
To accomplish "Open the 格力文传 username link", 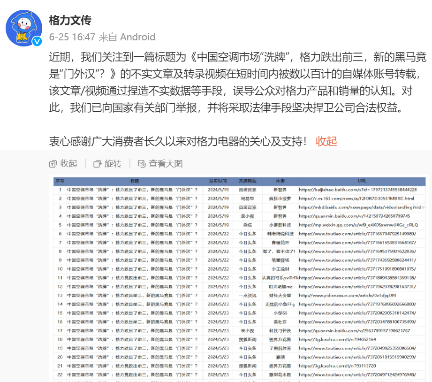I will tap(70, 20).
